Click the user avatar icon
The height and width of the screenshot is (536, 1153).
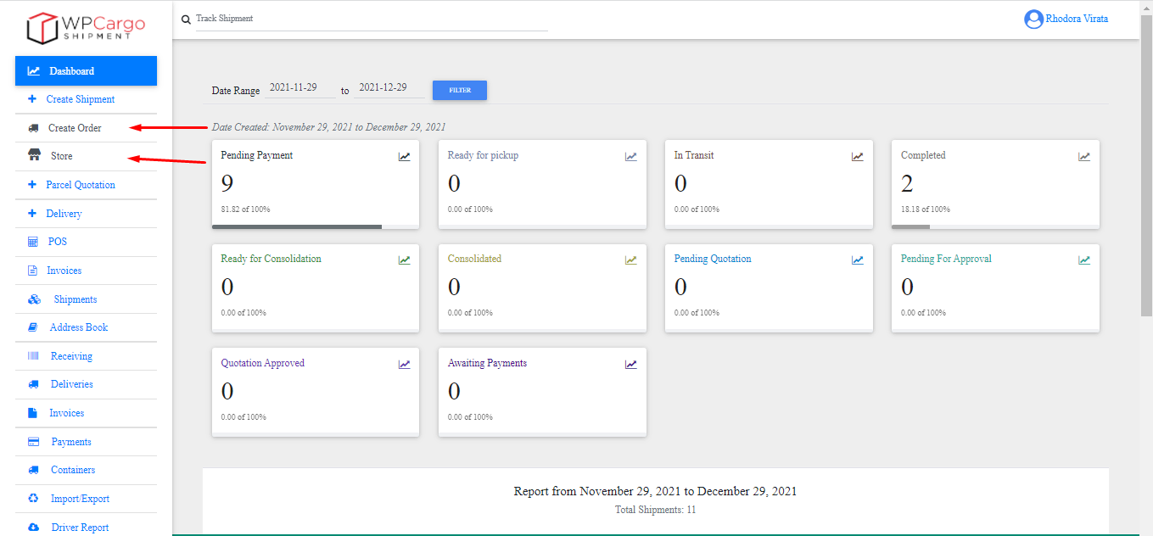pos(1033,19)
